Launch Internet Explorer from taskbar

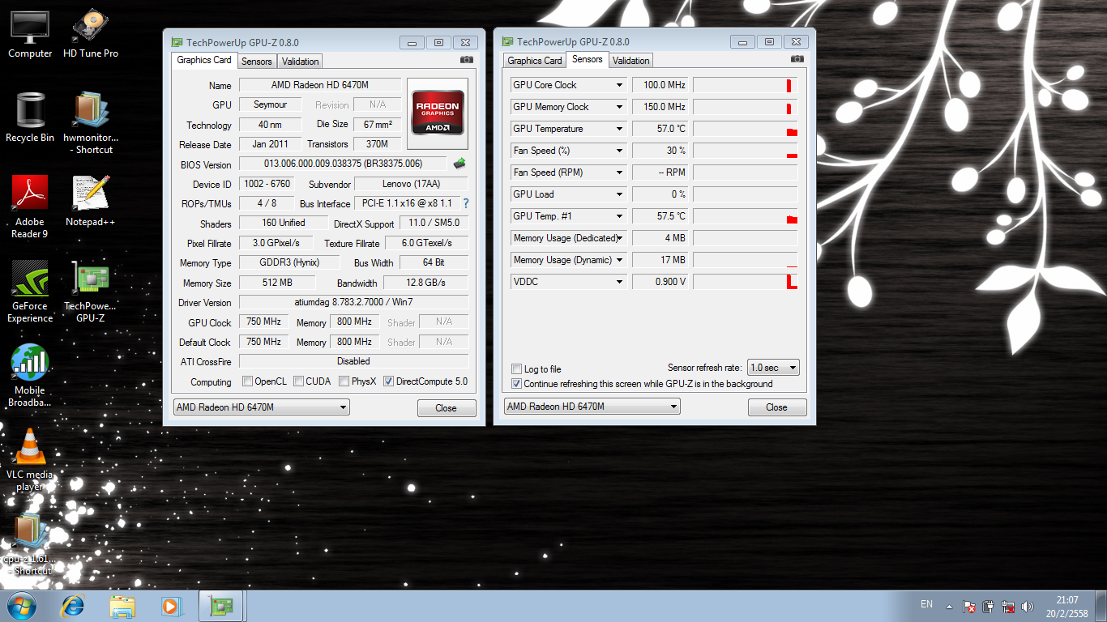pyautogui.click(x=74, y=606)
